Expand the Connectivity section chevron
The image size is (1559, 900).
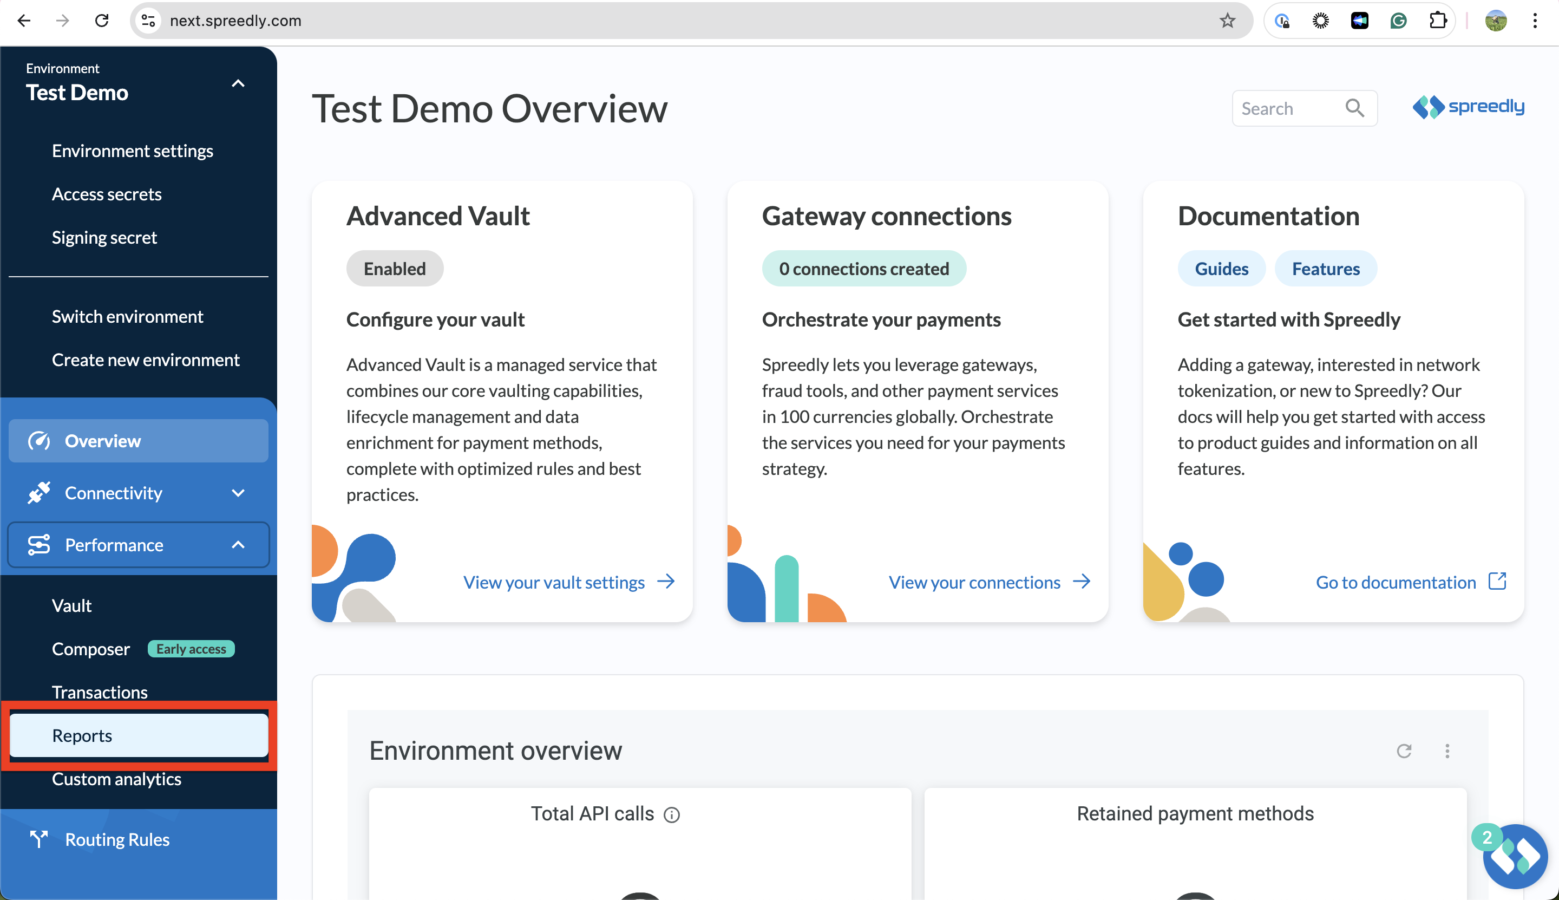click(238, 493)
